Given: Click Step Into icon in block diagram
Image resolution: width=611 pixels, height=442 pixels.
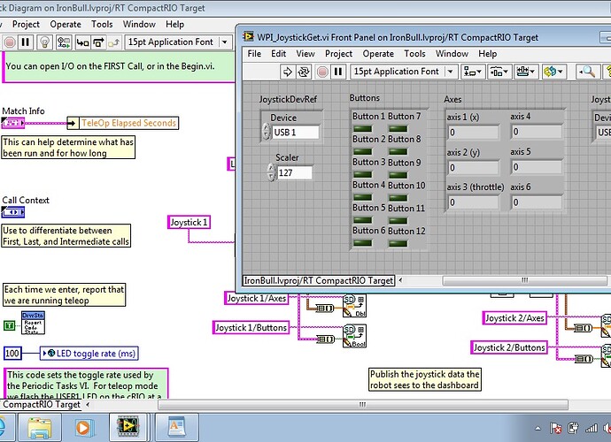Looking at the screenshot, I should tap(82, 42).
